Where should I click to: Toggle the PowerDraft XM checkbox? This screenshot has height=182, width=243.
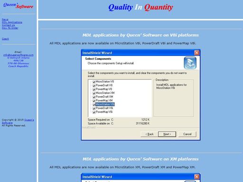94,97
